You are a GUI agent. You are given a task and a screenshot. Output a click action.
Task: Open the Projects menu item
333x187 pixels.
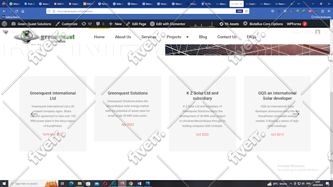coord(174,37)
